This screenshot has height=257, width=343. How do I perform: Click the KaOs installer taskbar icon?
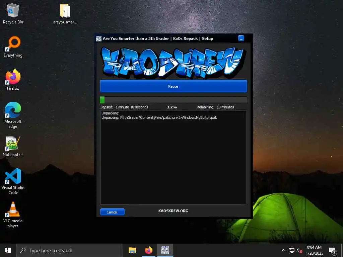tap(165, 250)
